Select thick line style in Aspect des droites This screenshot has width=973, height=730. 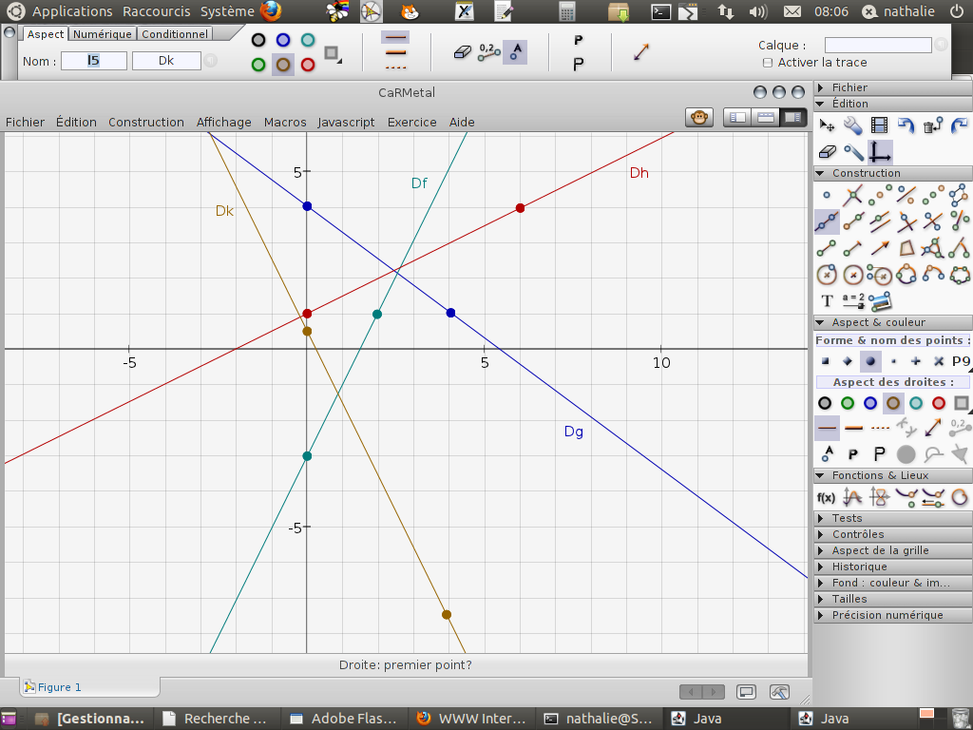[854, 428]
